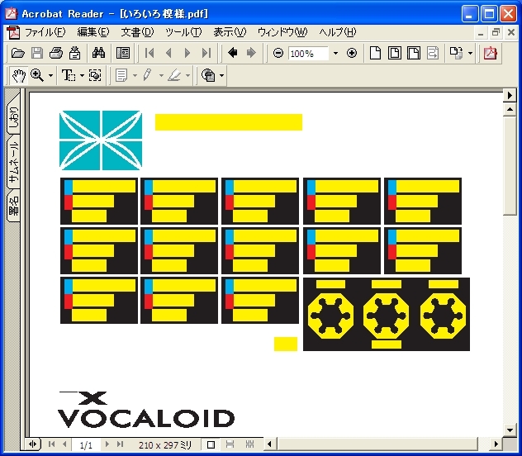Open the 文書(D) menu
The width and height of the screenshot is (522, 456).
click(137, 32)
